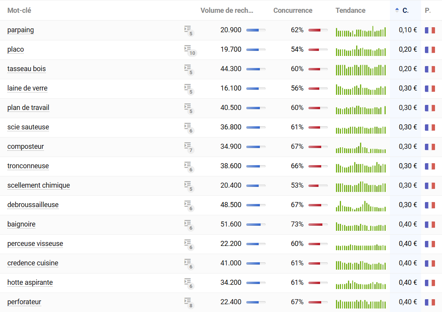
Task: Sort by the CPC column arrow
Action: pos(397,10)
